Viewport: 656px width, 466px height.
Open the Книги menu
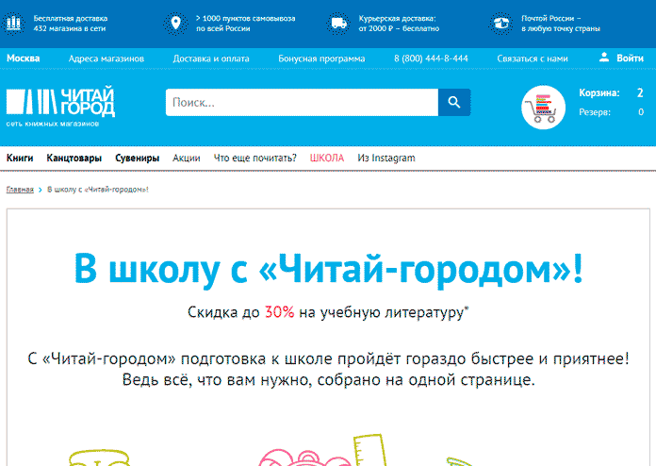(x=20, y=158)
